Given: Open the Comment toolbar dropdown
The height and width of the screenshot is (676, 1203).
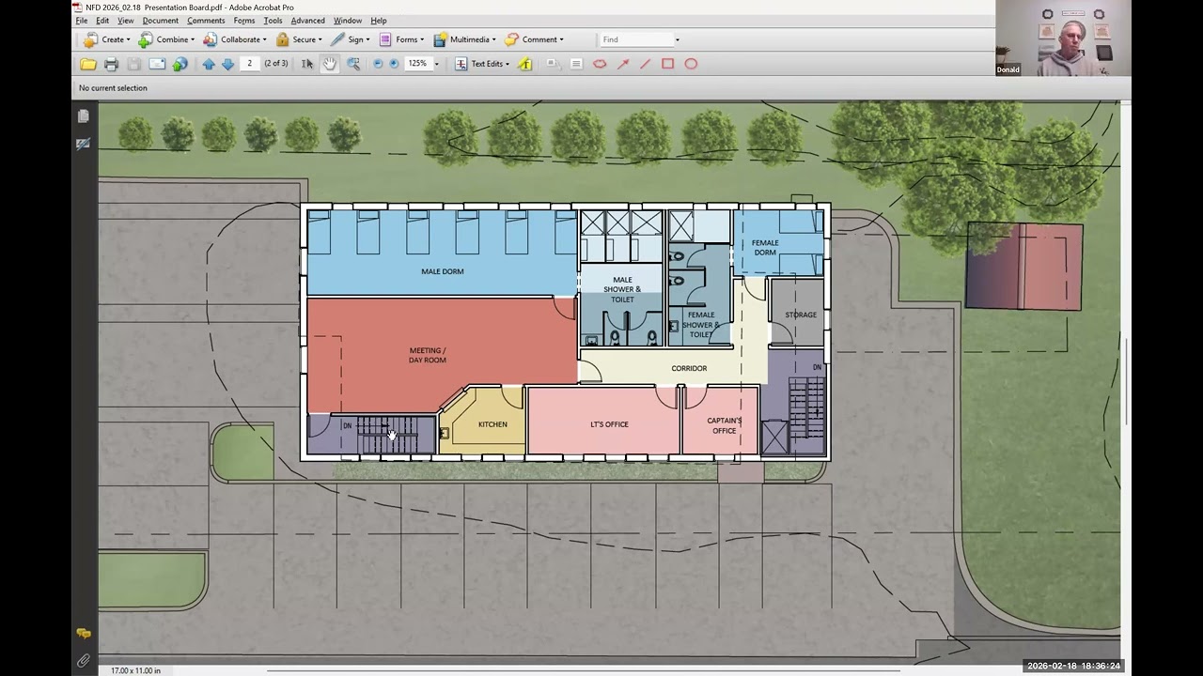Looking at the screenshot, I should (x=535, y=39).
